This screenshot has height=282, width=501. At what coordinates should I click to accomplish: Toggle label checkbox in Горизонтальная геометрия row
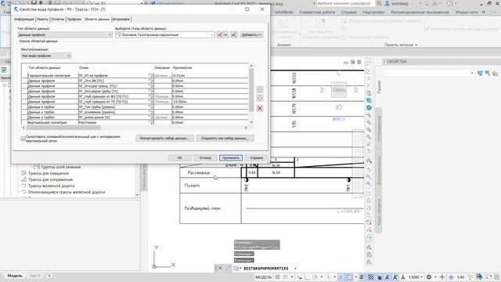click(151, 75)
